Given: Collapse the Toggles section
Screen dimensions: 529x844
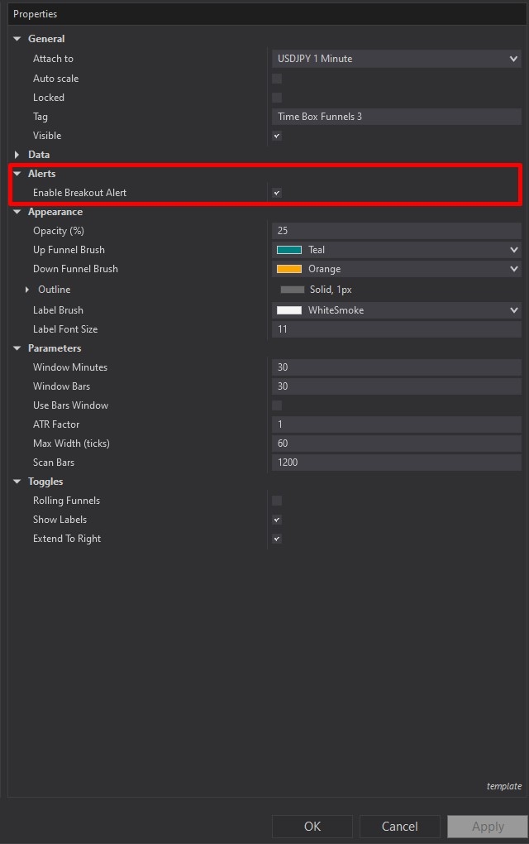Looking at the screenshot, I should (17, 481).
